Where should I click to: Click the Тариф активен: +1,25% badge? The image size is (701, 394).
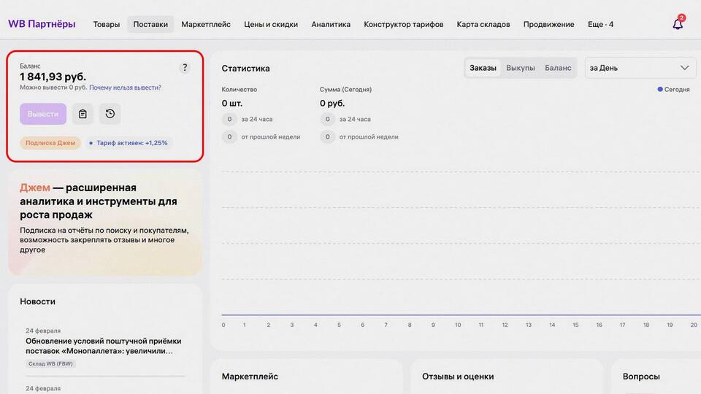[x=128, y=143]
